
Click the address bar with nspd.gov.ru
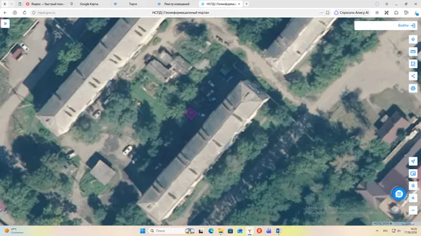(47, 12)
